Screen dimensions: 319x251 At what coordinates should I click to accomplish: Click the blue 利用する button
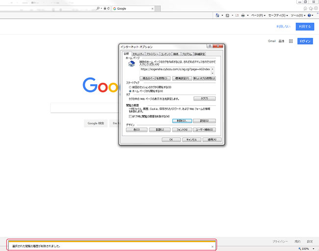[x=305, y=27]
